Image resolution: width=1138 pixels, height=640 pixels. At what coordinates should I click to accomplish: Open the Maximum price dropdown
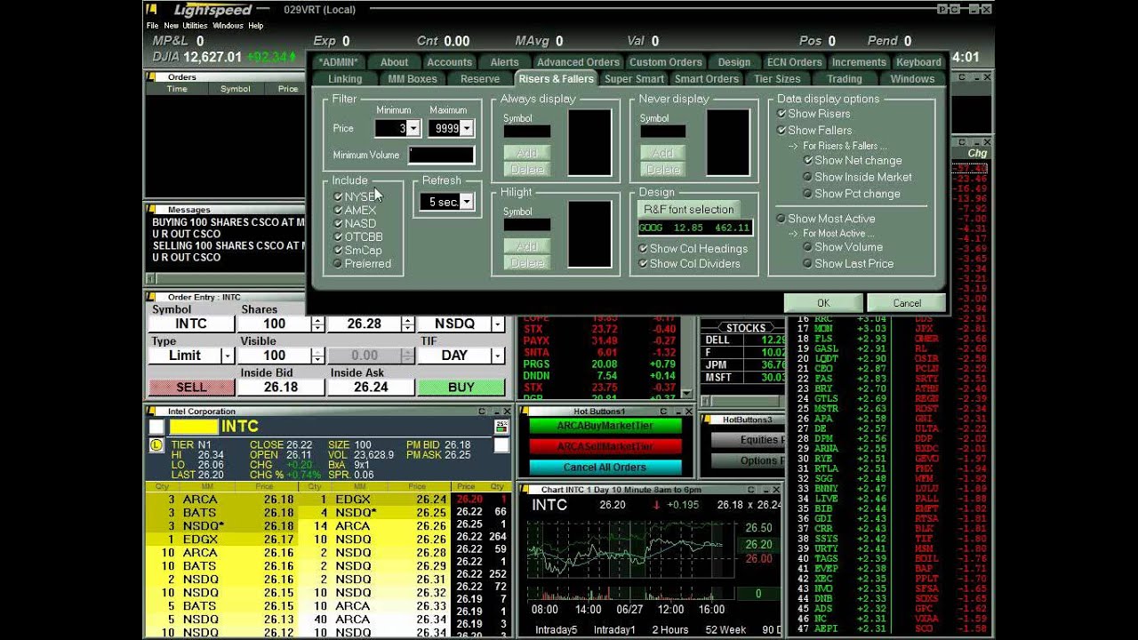(x=467, y=129)
